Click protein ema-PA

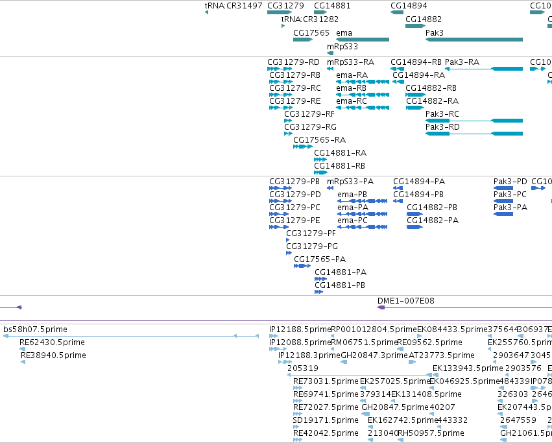[x=353, y=208]
